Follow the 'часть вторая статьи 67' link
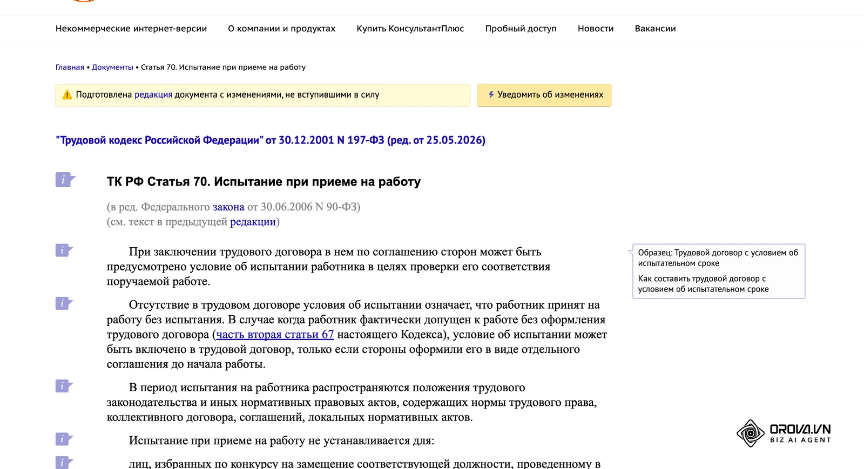 click(x=275, y=335)
